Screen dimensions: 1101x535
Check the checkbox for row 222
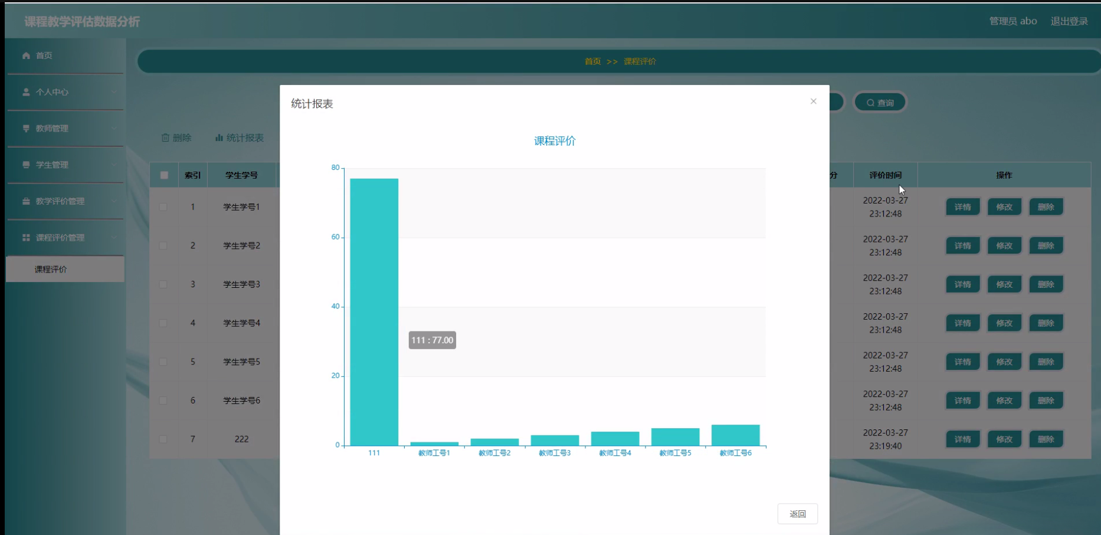[x=164, y=439]
